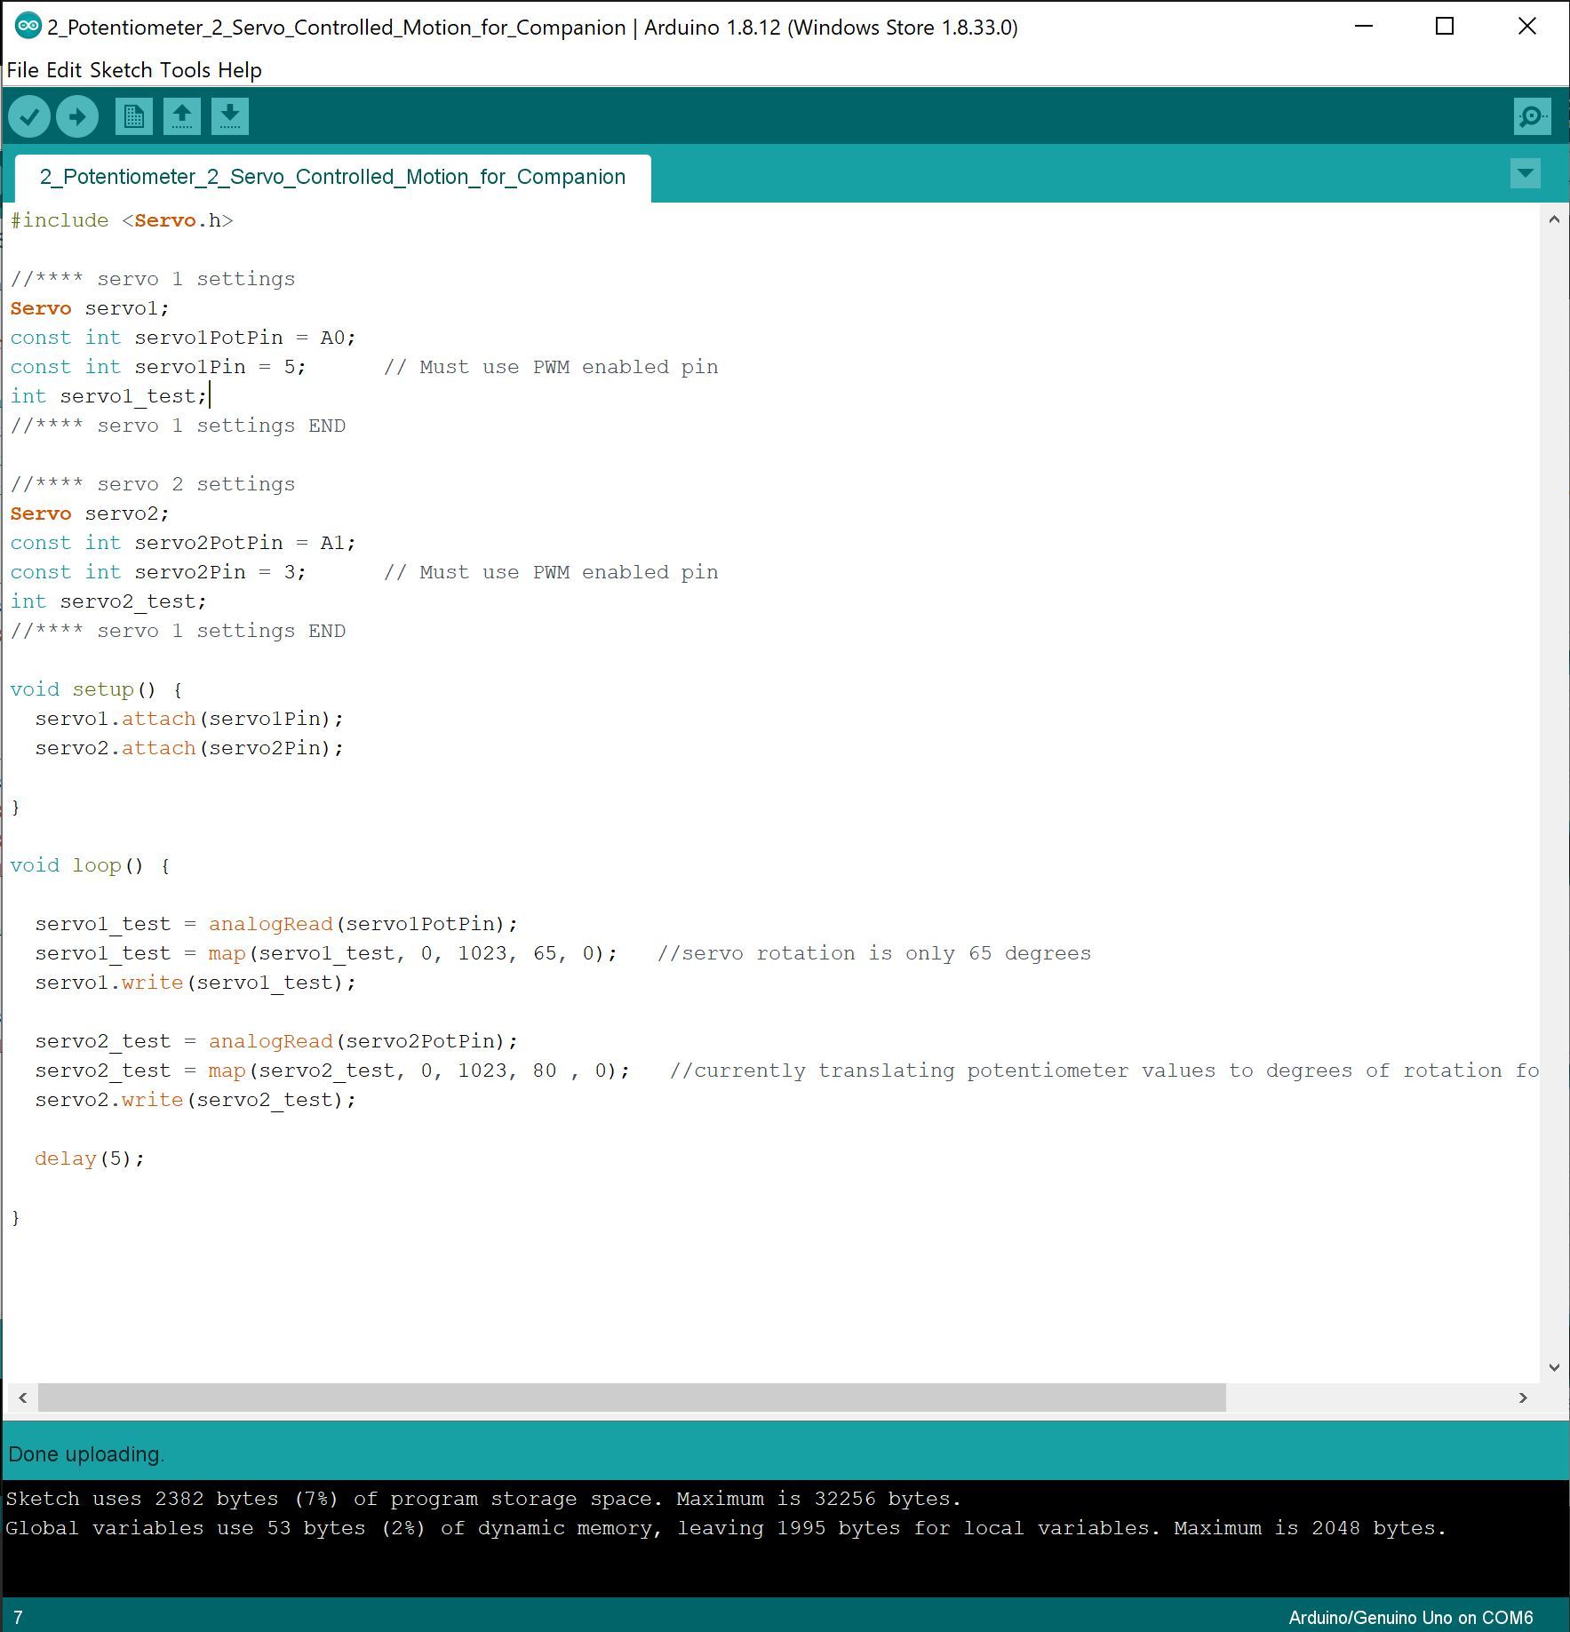Open a sketch with the upward arrow icon
The image size is (1570, 1632).
[182, 115]
